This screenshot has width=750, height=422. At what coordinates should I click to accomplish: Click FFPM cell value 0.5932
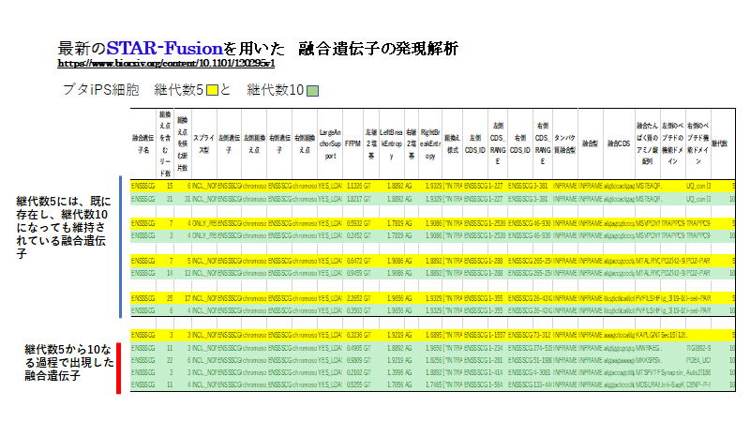click(354, 223)
